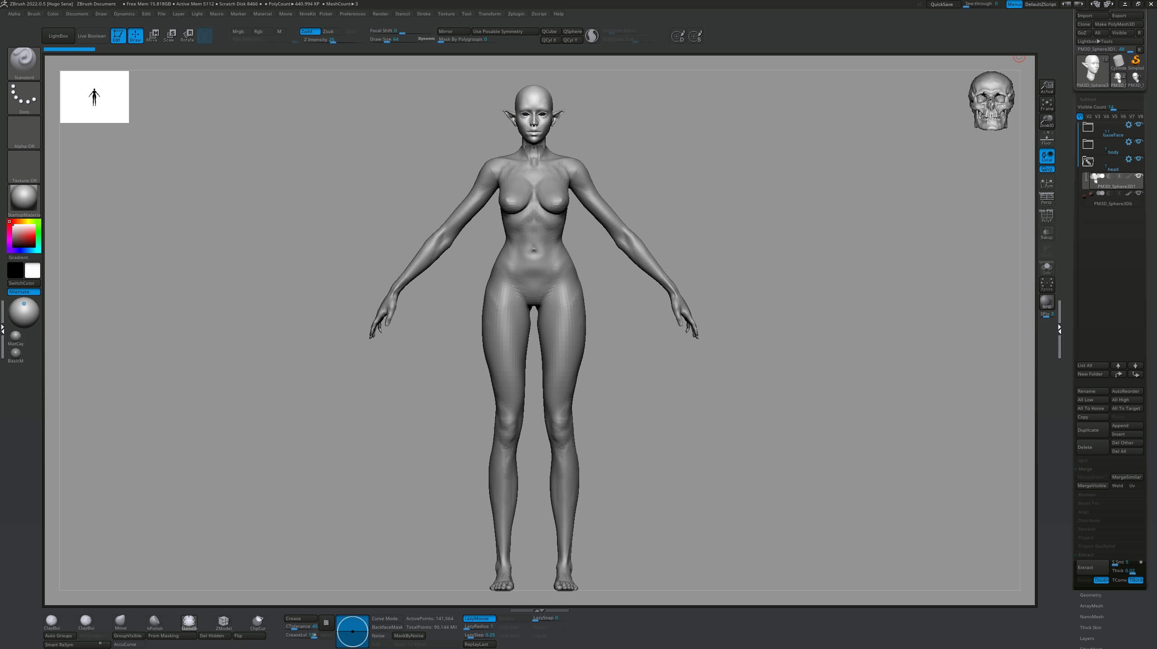
Task: Hide the head folder with eye icon
Action: coord(1138,159)
